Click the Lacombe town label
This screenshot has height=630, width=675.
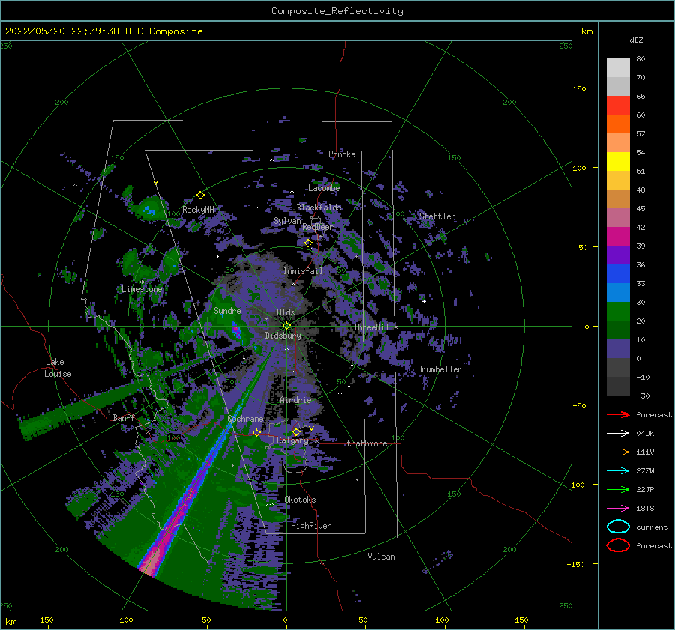pyautogui.click(x=324, y=188)
